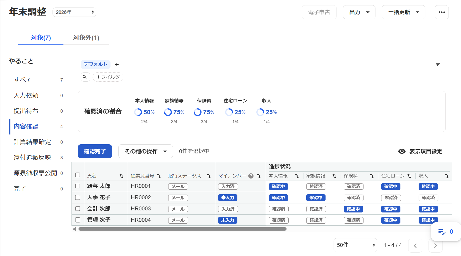Screen dimensions: 461x256
Task: Click the 電子申告 button
Action: tap(319, 12)
